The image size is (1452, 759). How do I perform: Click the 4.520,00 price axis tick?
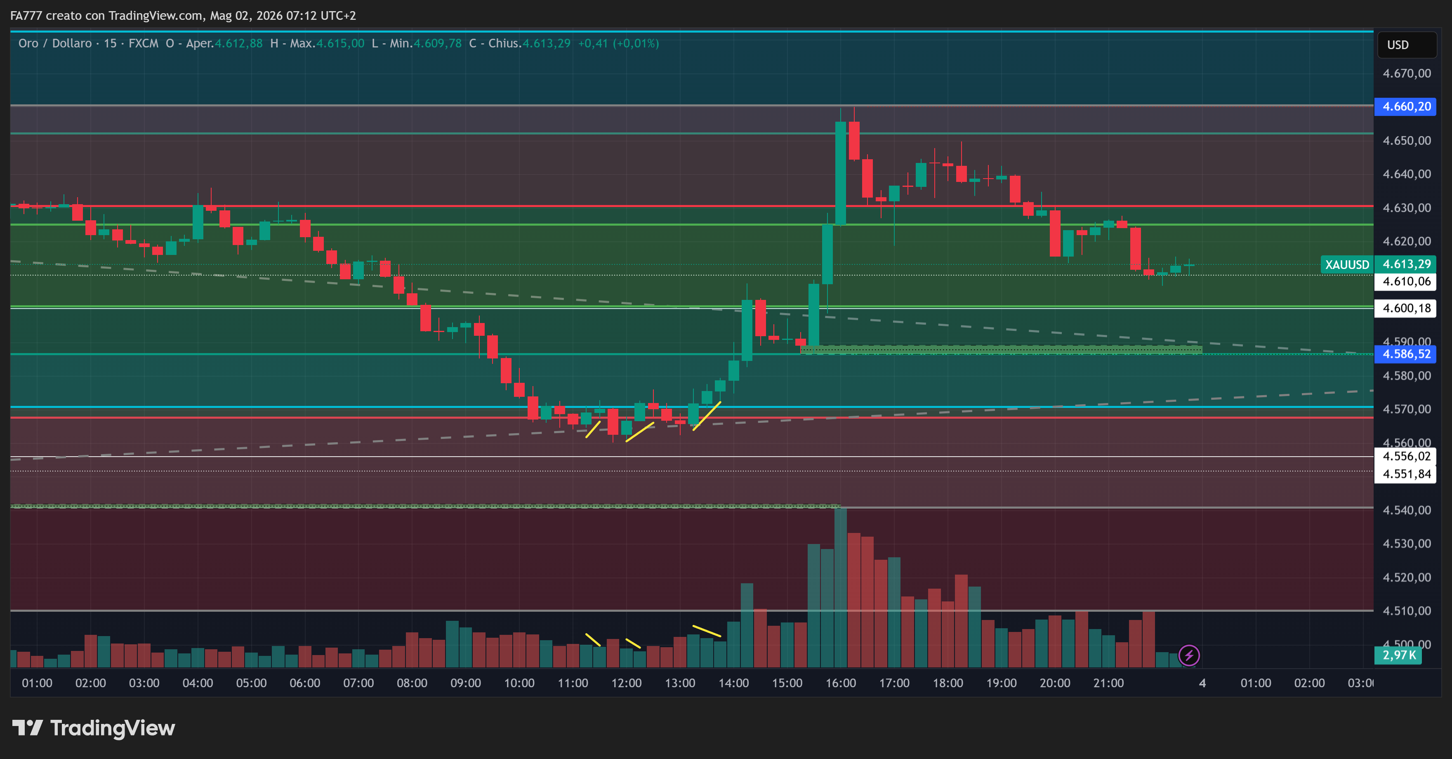point(1406,577)
